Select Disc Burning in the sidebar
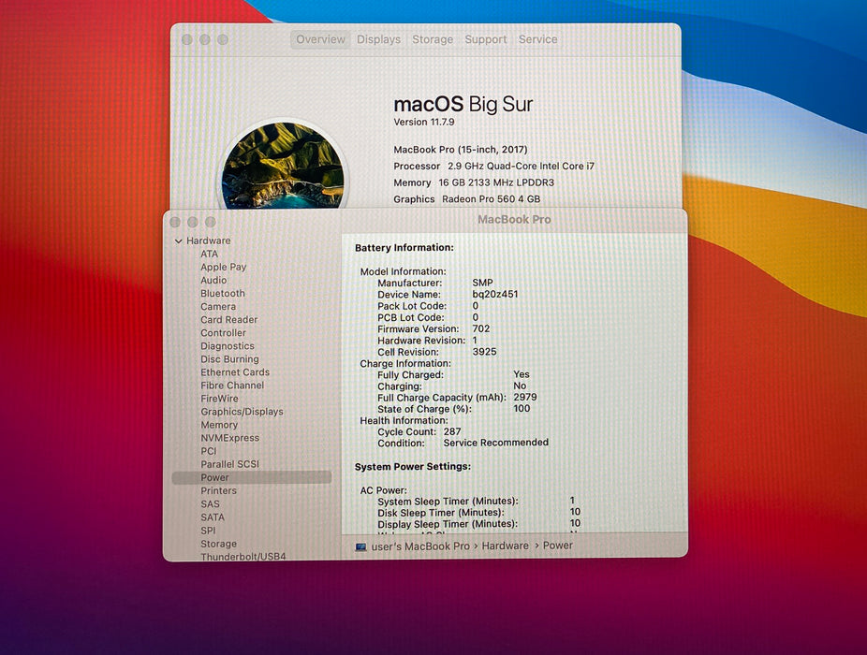Screen dimensions: 867x655 tap(229, 359)
